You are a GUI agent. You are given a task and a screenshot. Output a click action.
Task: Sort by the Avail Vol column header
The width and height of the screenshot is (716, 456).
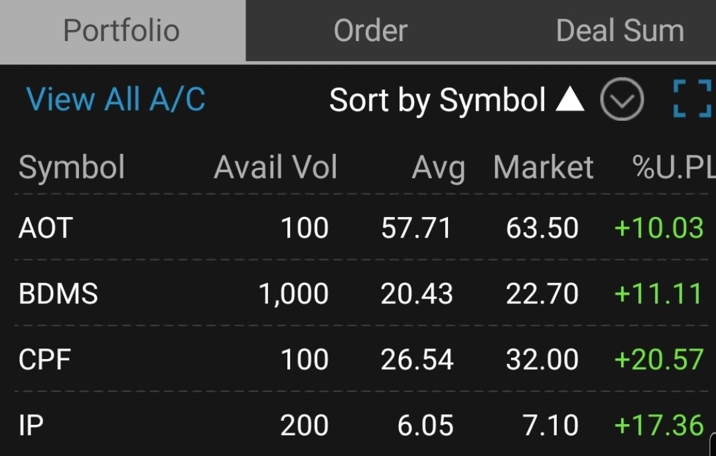(275, 167)
